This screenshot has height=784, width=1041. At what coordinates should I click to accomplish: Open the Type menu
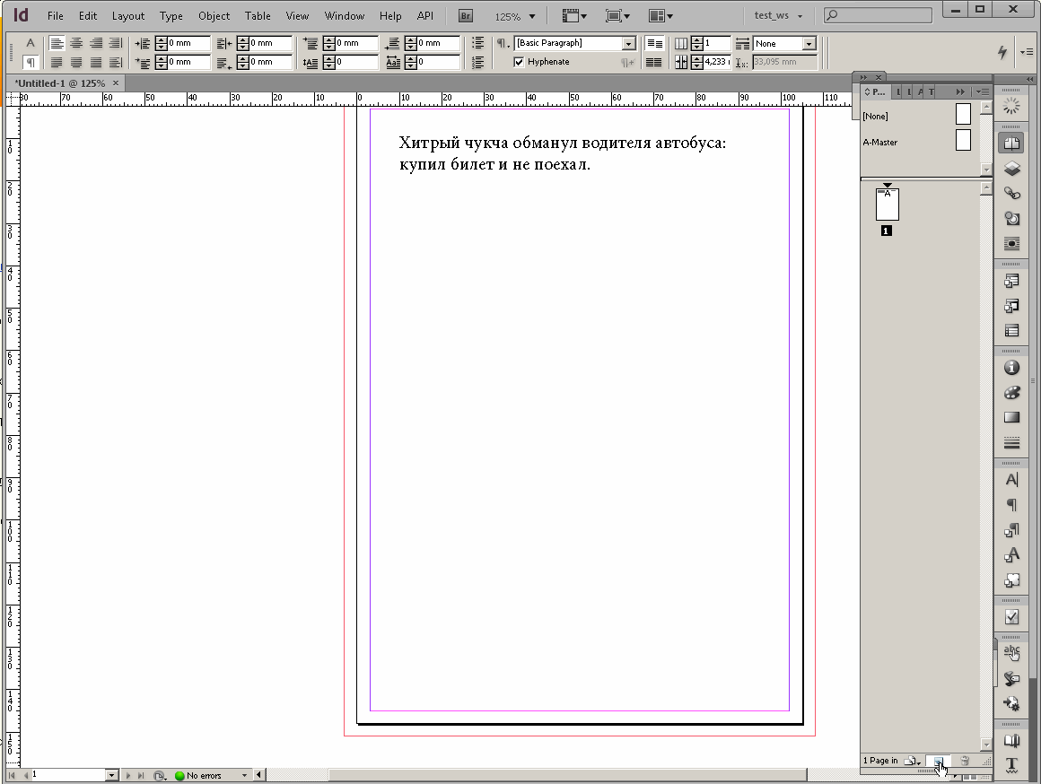[171, 16]
